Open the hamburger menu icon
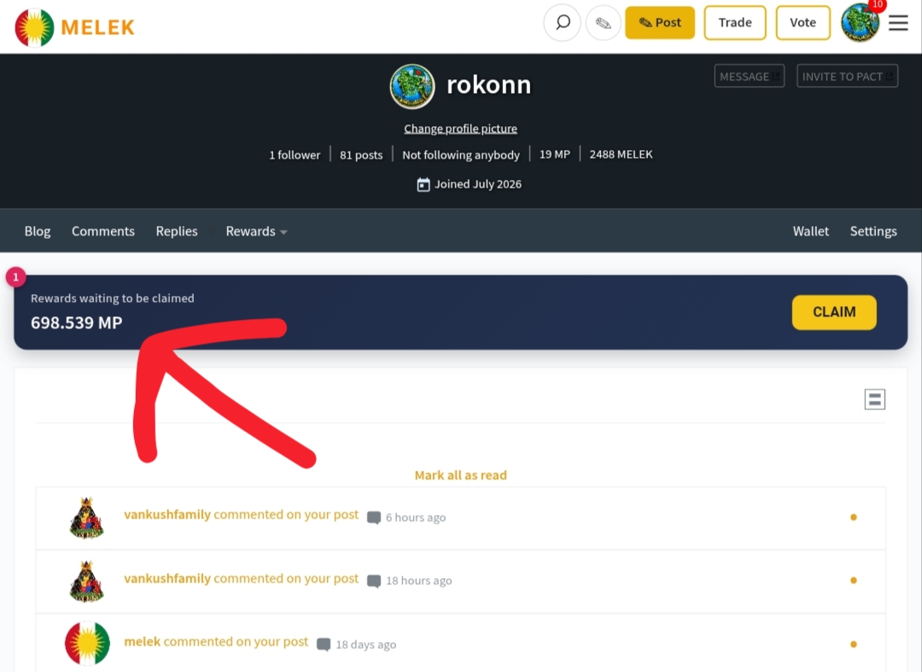The width and height of the screenshot is (922, 672). (x=898, y=23)
